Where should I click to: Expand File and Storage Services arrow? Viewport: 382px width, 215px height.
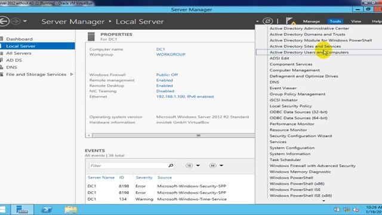click(72, 74)
